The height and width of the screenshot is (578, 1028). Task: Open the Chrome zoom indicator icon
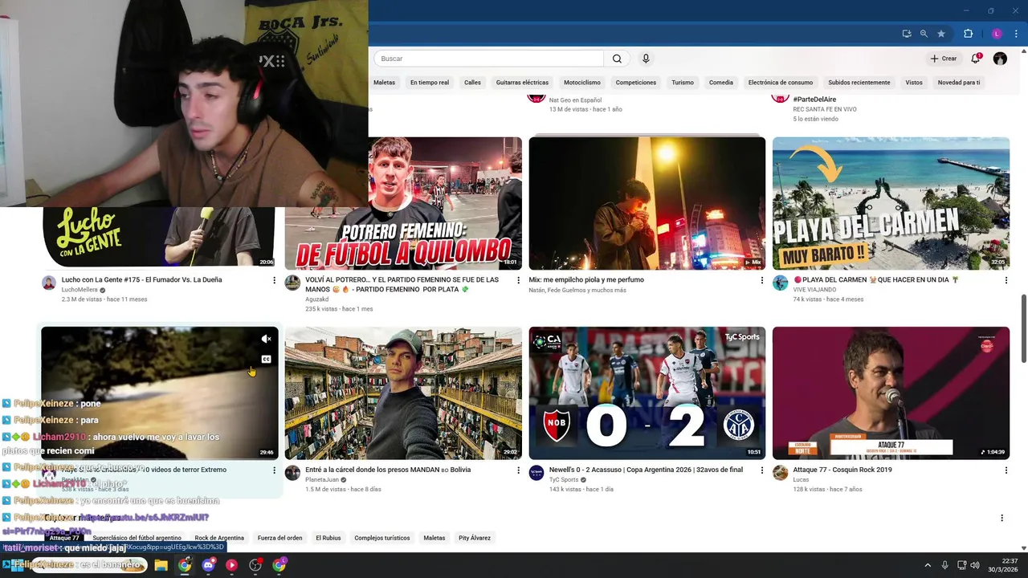924,34
